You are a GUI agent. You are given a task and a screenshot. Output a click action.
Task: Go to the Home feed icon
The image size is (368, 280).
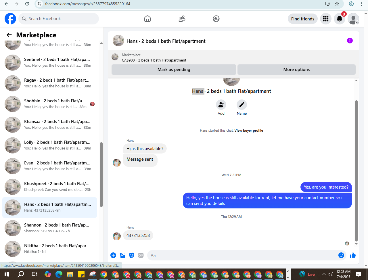coord(147,19)
